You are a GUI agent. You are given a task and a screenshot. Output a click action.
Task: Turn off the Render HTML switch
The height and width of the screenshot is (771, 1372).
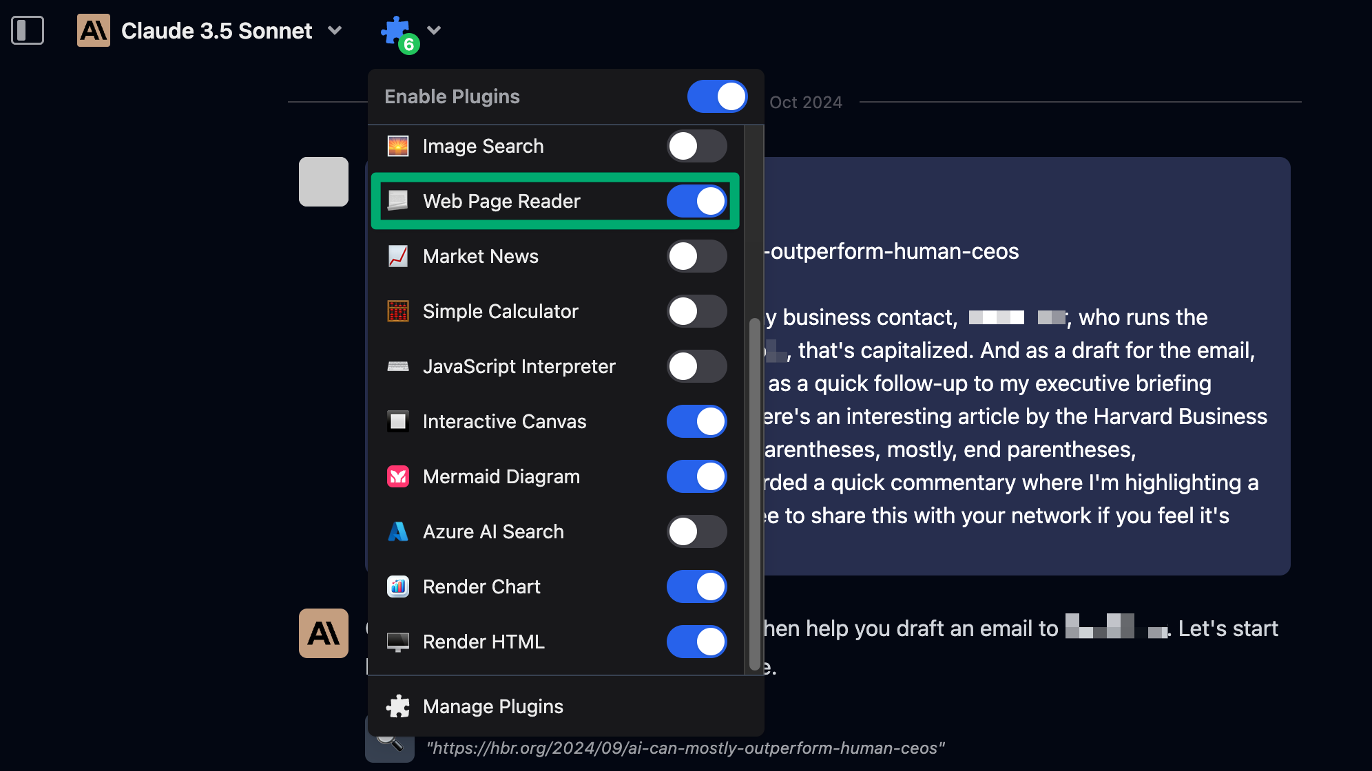[696, 642]
